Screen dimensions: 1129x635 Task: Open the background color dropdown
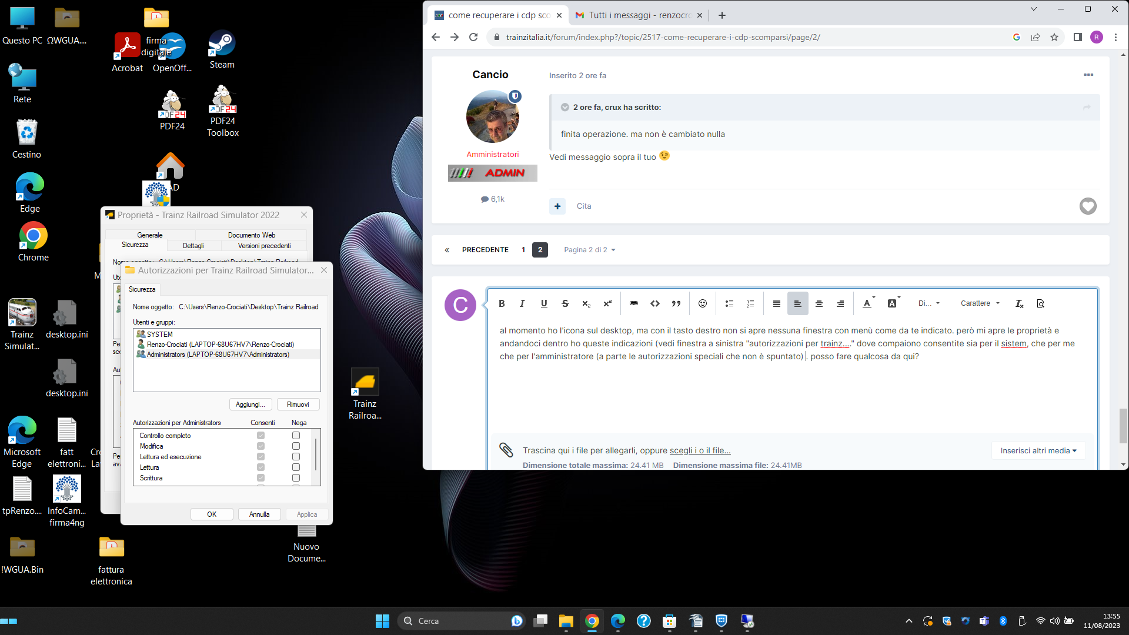[x=893, y=303]
